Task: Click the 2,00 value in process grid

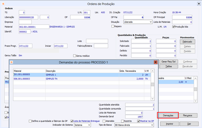Action: 181,82
